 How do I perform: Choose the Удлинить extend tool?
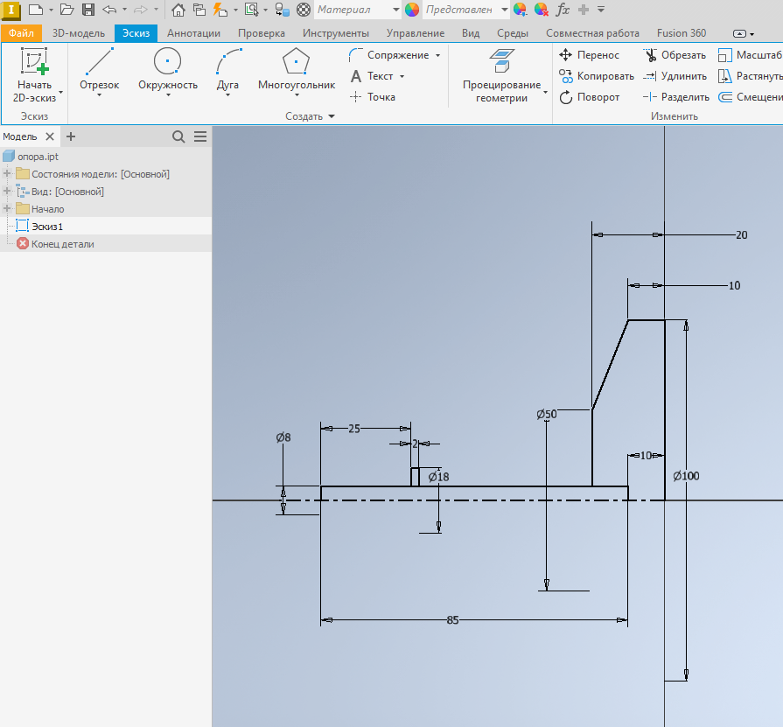[x=675, y=76]
